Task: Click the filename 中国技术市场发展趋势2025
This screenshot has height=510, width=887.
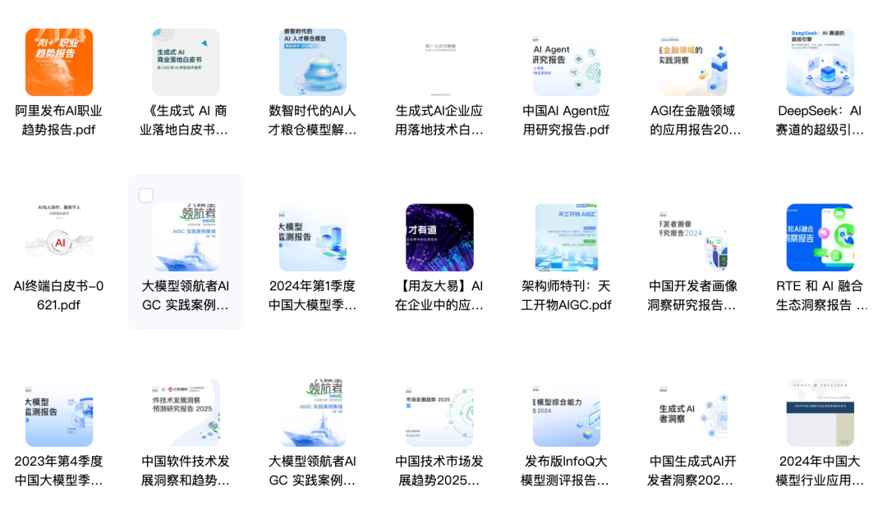Action: 438,470
